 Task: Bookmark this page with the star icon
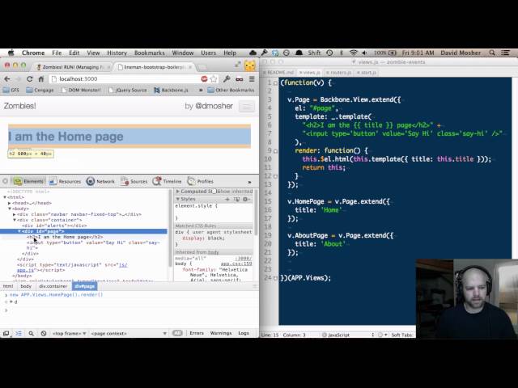(214, 79)
